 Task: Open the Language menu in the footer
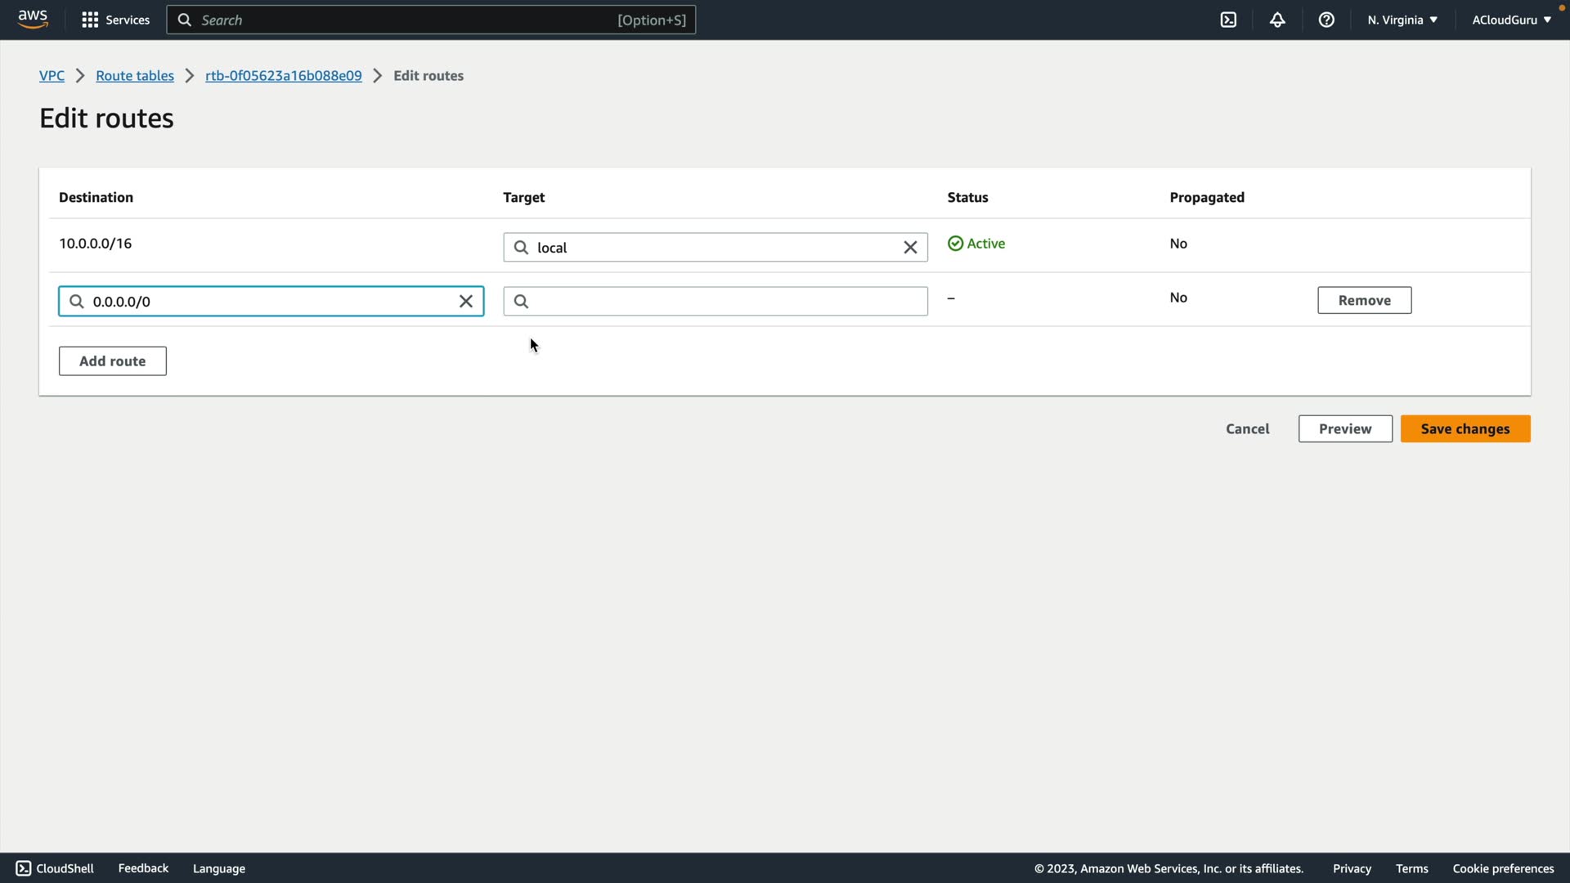(219, 868)
